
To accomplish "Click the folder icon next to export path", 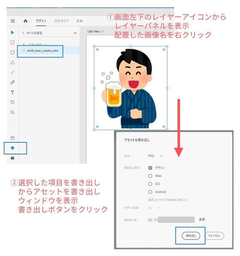I will (x=150, y=220).
